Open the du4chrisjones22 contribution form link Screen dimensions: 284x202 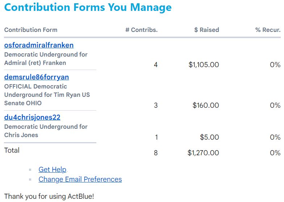pos(32,118)
